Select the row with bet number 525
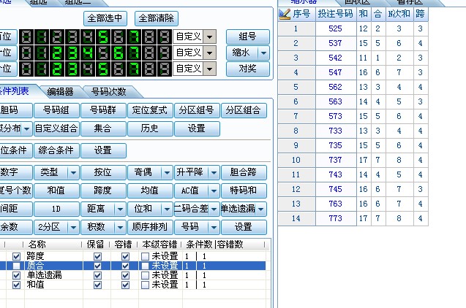The height and width of the screenshot is (308, 466). click(x=353, y=28)
